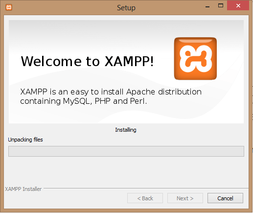The width and height of the screenshot is (253, 213).
Task: Click the 'Unpacking files' status text
Action: [x=25, y=140]
